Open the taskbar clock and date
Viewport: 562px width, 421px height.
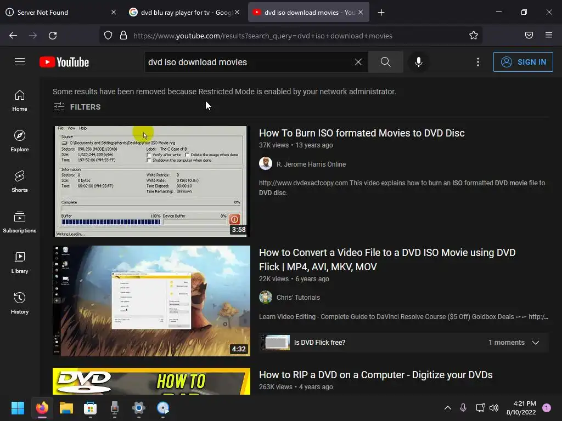coord(521,408)
